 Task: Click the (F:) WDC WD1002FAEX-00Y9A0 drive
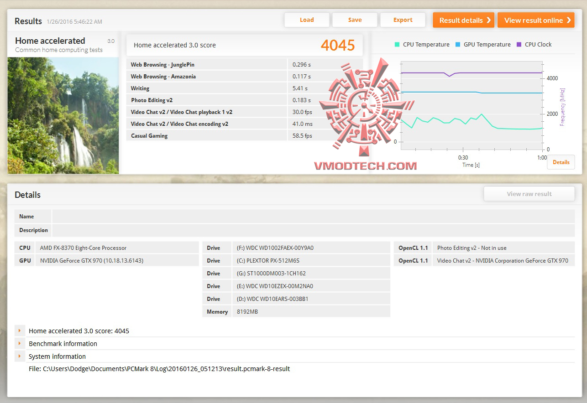point(275,248)
